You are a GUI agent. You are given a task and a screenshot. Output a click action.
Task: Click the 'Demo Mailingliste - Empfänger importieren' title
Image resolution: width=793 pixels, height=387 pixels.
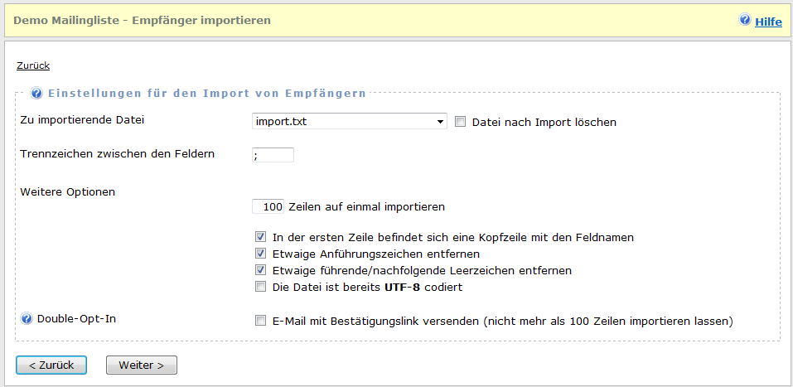(x=142, y=19)
